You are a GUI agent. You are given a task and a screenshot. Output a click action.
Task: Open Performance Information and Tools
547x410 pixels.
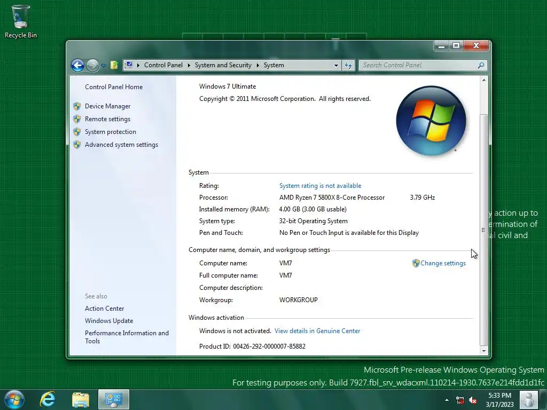(127, 337)
